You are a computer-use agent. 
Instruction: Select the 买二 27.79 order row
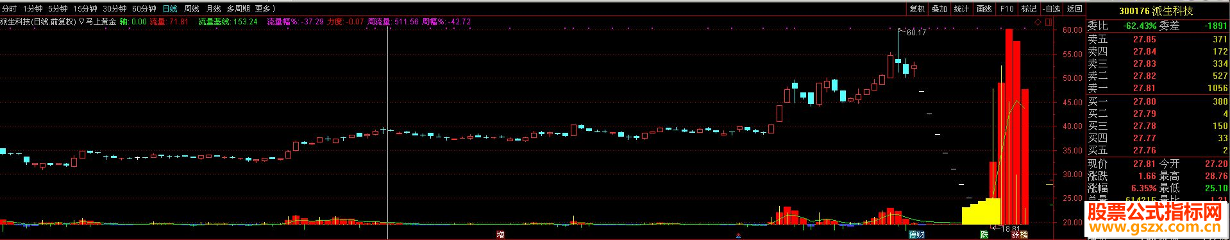[x=1158, y=114]
